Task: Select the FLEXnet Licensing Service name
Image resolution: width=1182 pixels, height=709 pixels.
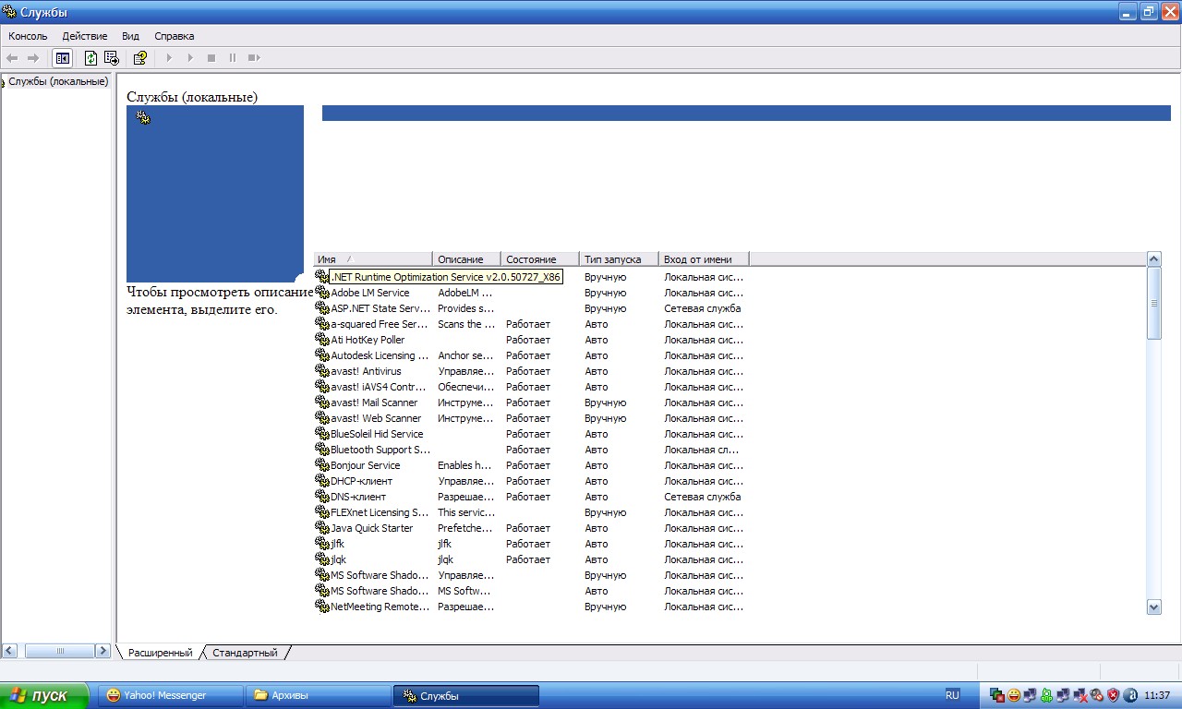Action: (x=380, y=512)
